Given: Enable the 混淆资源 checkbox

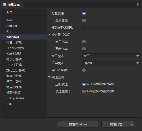Looking at the screenshot, I should pyautogui.click(x=84, y=21).
